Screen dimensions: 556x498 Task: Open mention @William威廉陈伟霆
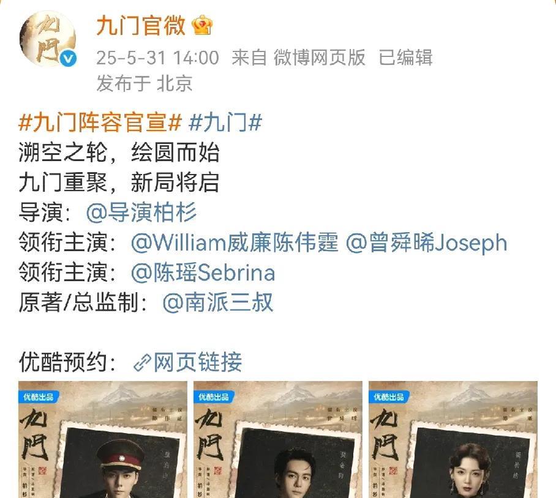(235, 243)
